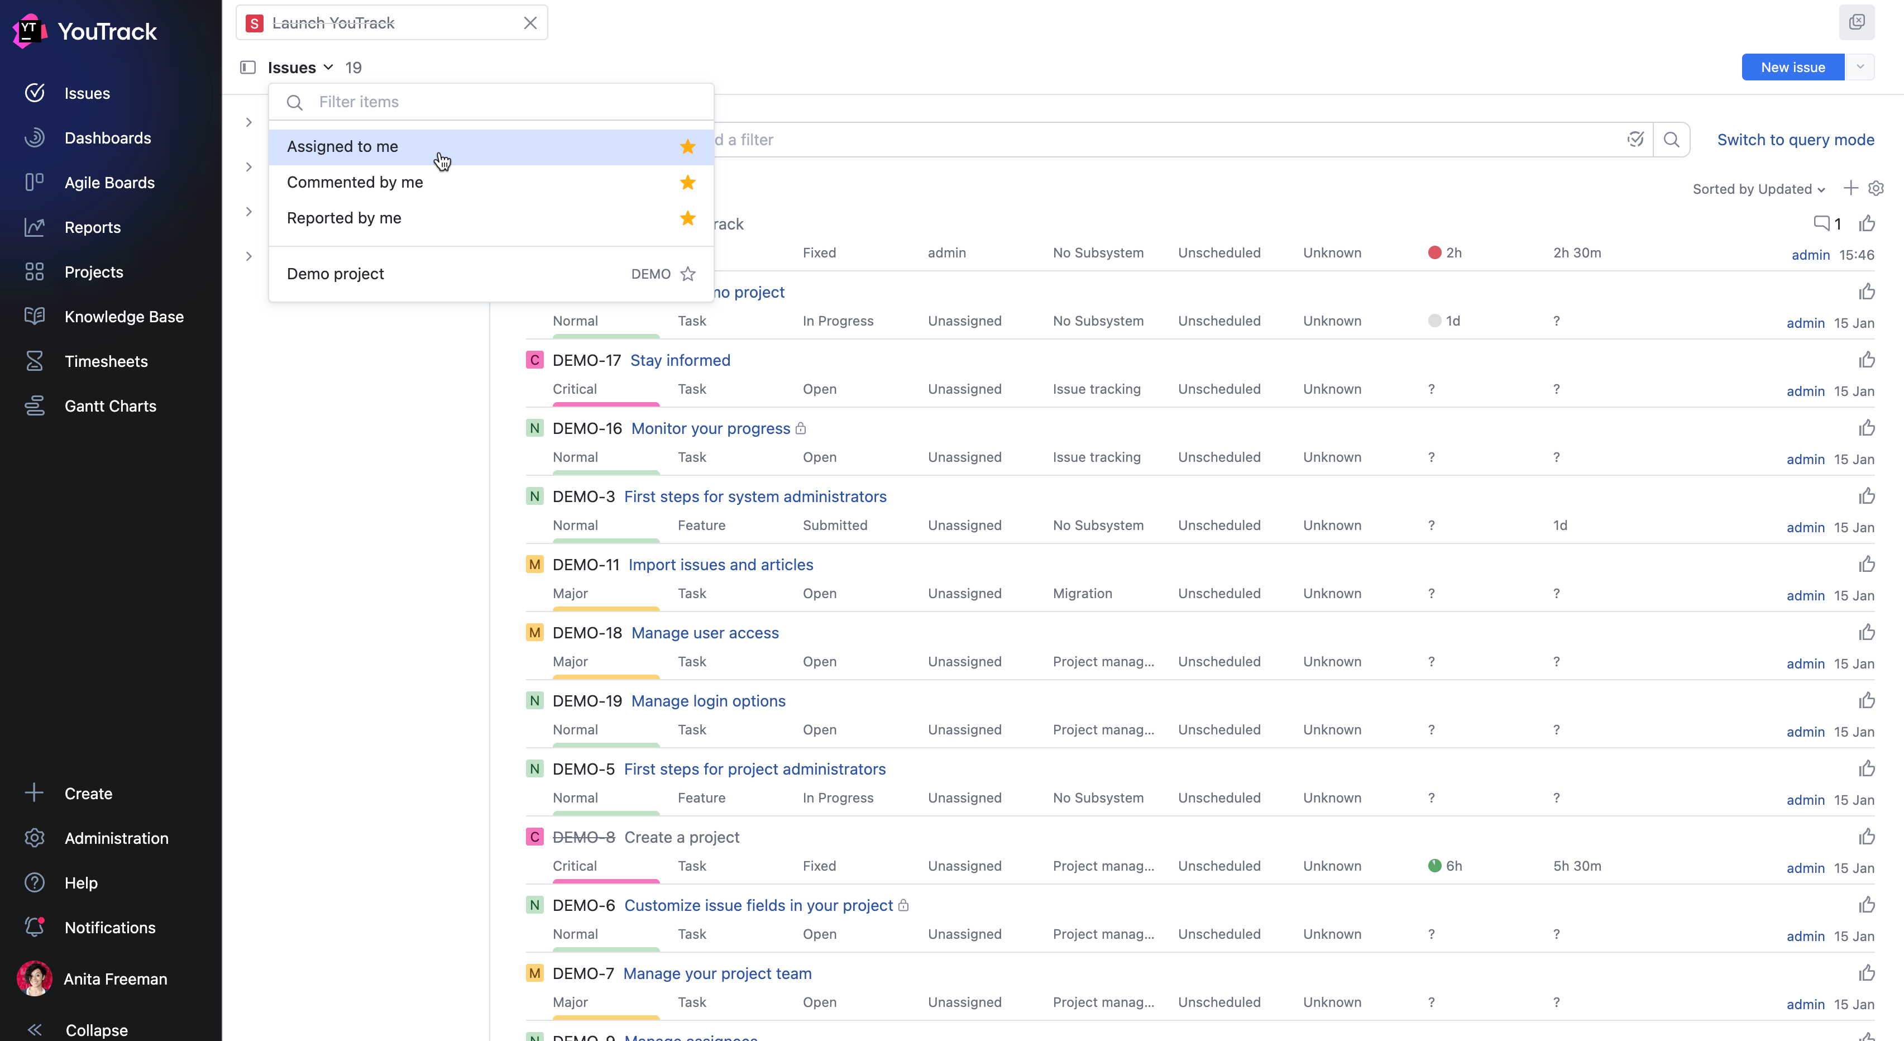The image size is (1904, 1041).
Task: Open Manage your project team issue
Action: (717, 973)
